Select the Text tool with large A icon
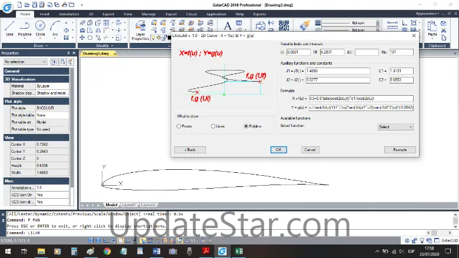 click(x=227, y=26)
